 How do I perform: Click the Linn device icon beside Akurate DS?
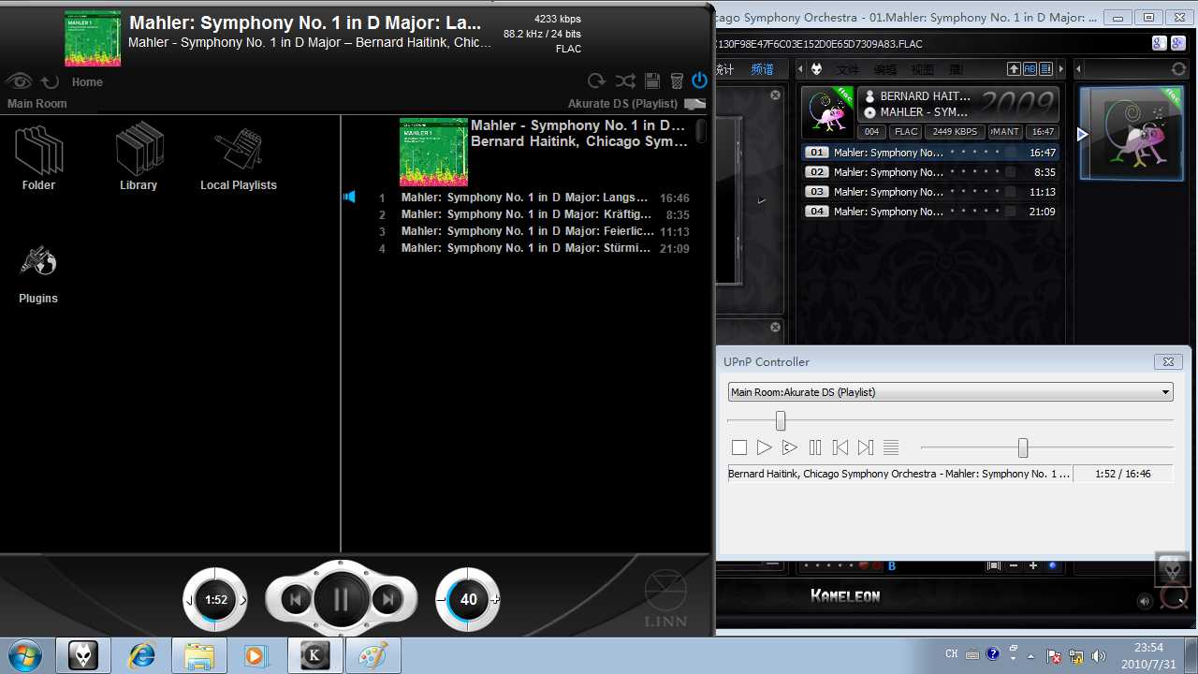(694, 104)
